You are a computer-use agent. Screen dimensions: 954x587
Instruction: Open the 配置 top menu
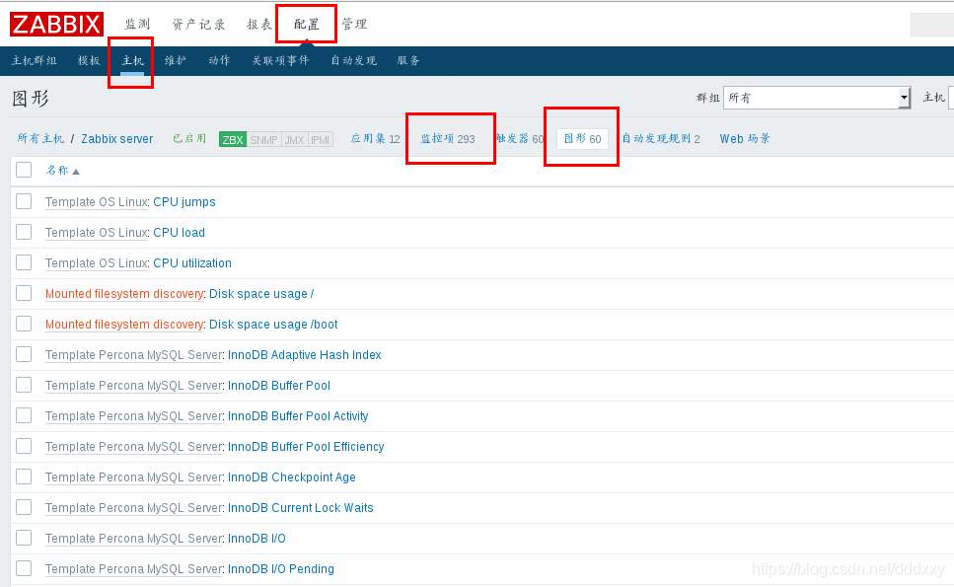pos(307,25)
